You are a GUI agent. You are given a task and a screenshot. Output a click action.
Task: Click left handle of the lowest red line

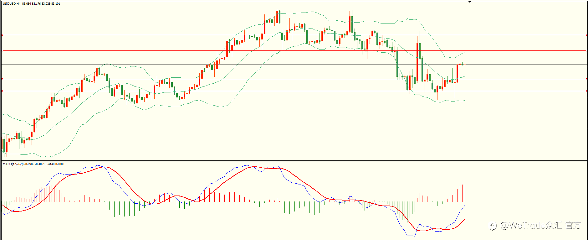coord(3,91)
